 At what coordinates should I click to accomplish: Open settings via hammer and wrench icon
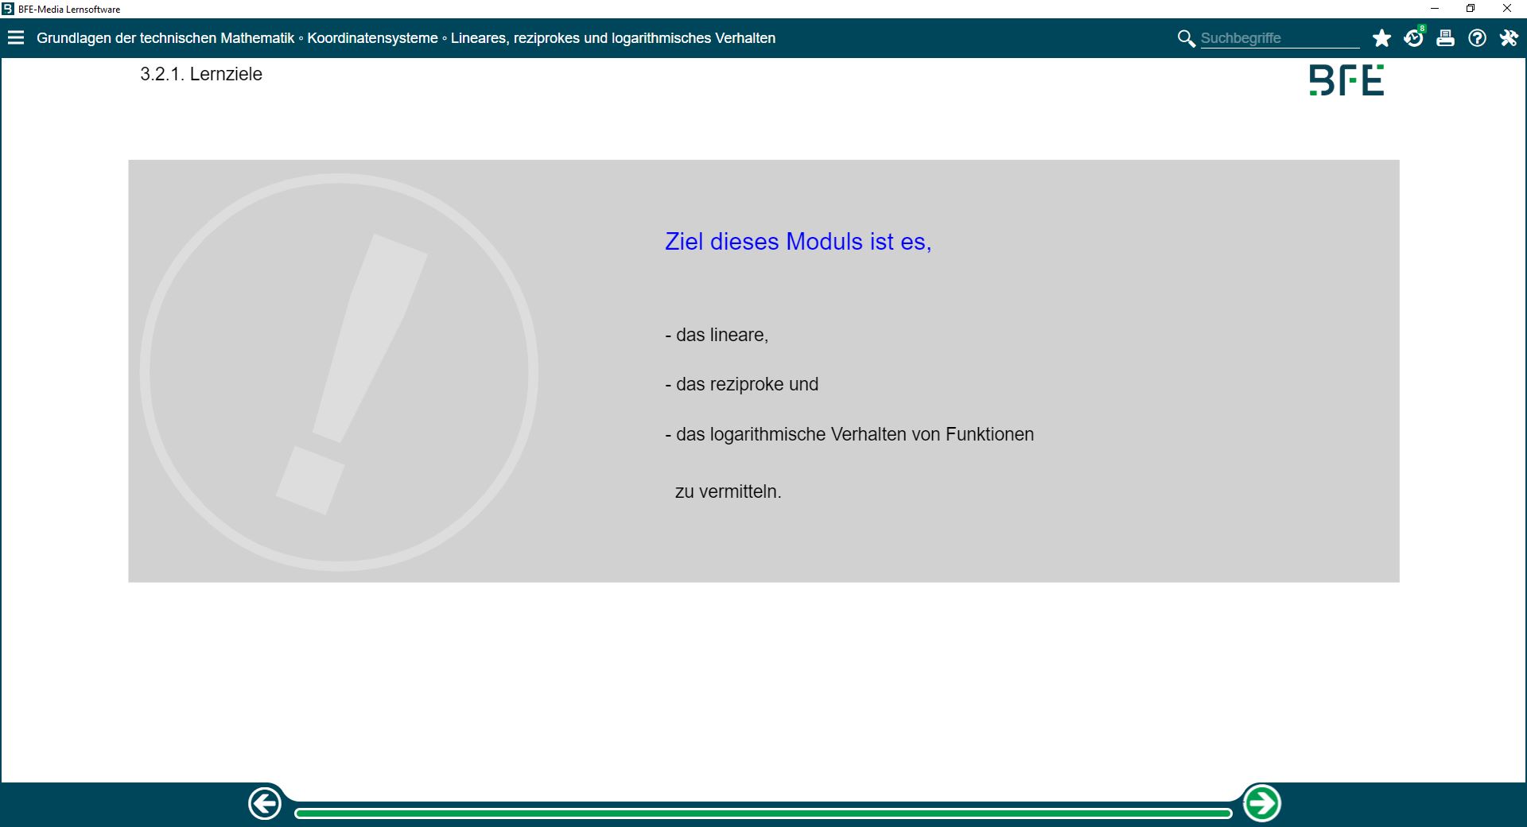(x=1509, y=38)
